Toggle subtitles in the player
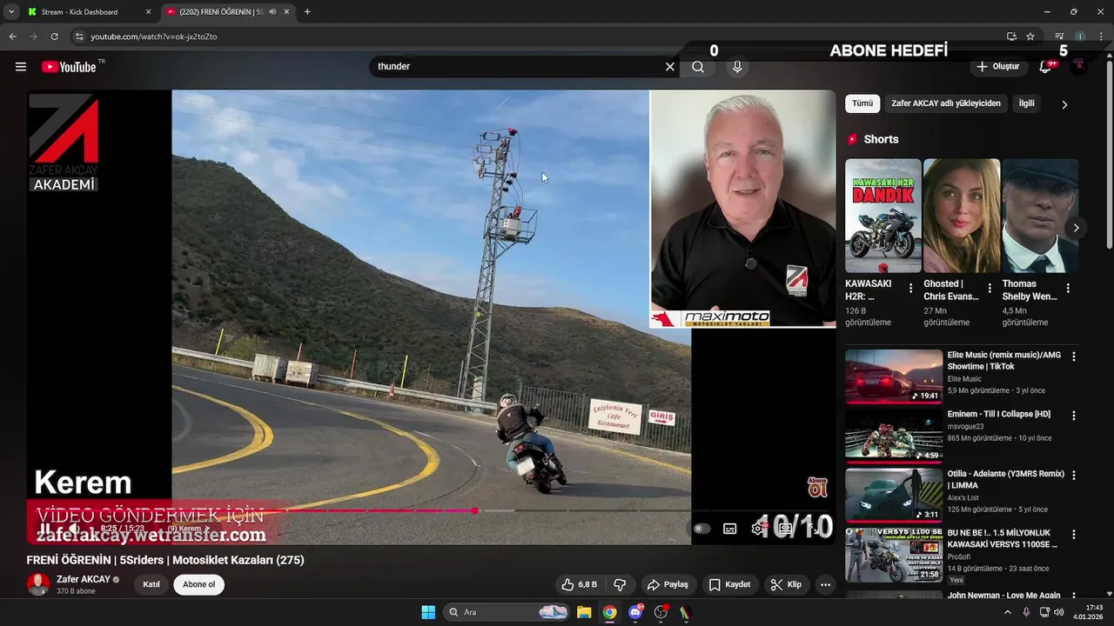This screenshot has height=626, width=1114. tap(730, 529)
